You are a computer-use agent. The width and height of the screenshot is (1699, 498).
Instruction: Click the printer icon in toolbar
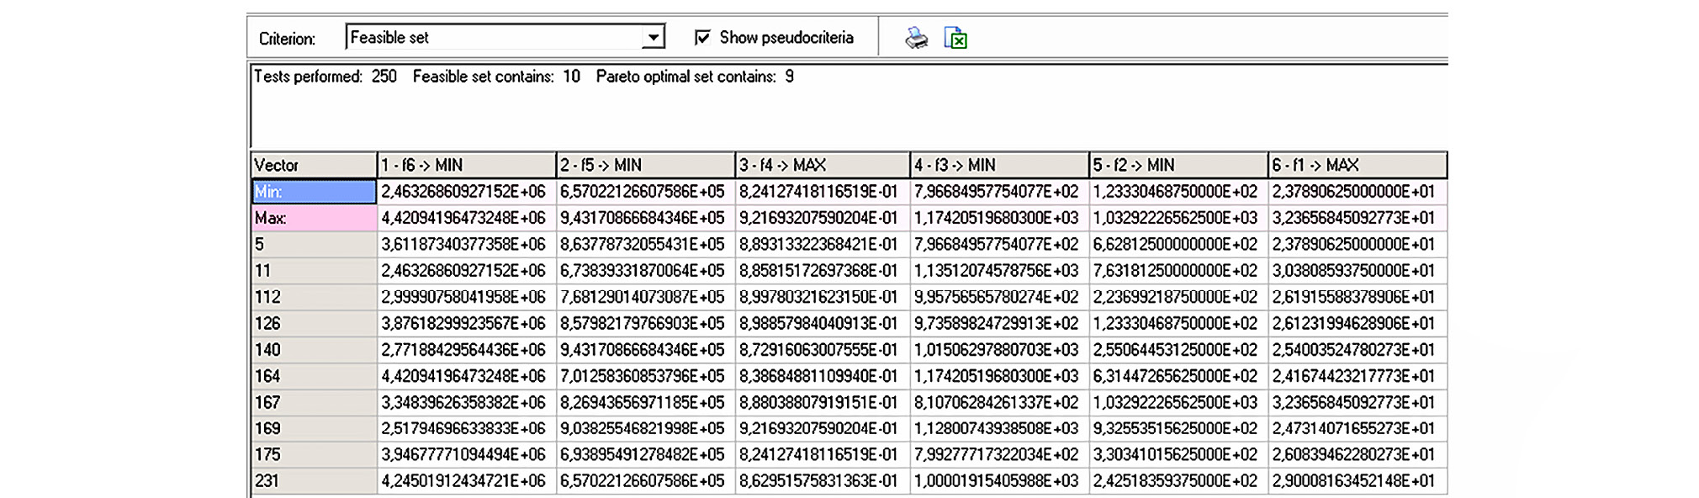click(916, 38)
